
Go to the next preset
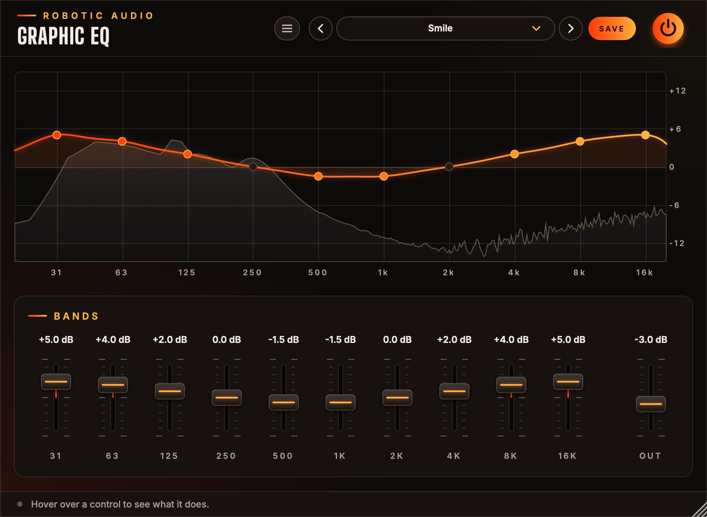click(571, 28)
